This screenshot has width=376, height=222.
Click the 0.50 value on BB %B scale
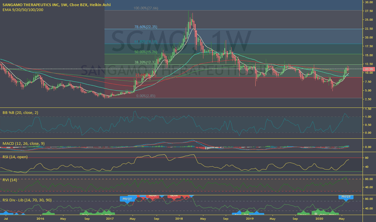tap(368, 125)
